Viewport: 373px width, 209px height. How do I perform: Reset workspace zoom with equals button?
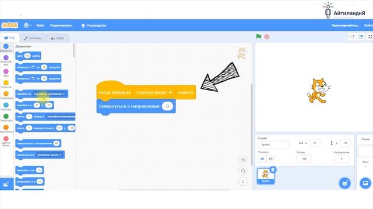pyautogui.click(x=243, y=182)
